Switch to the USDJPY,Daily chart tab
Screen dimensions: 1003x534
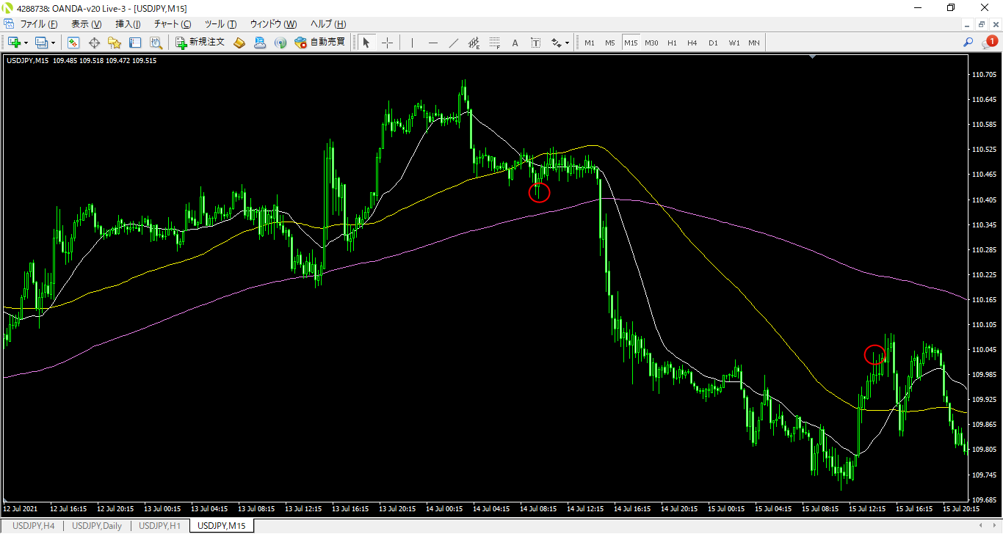[97, 525]
